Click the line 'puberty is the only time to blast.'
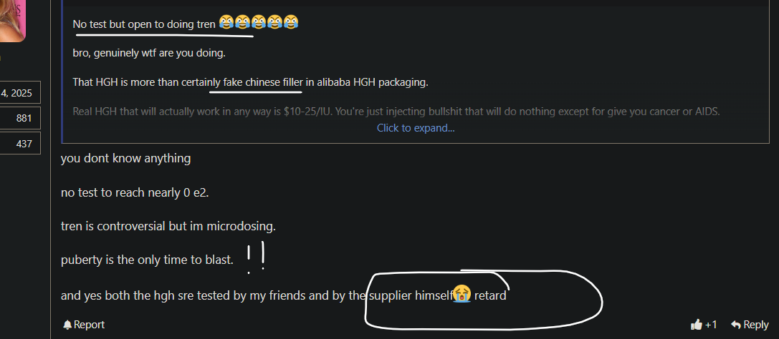Viewport: 779px width, 339px height. click(147, 260)
